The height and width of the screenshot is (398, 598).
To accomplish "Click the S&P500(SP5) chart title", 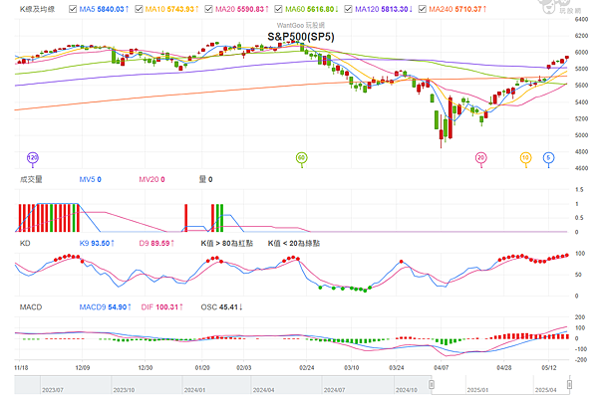I will (301, 37).
